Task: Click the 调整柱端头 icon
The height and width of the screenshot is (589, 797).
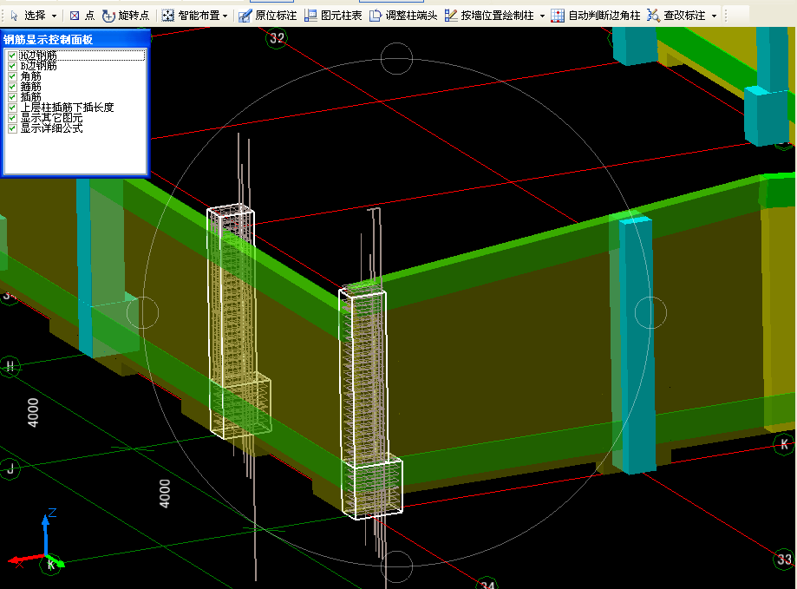Action: point(376,16)
